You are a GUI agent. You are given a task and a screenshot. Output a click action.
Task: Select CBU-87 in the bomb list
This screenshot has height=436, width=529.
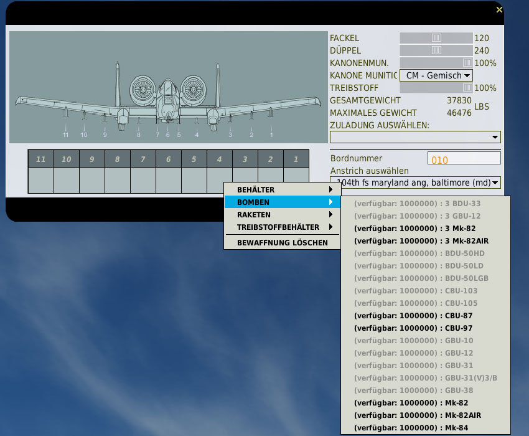click(x=413, y=315)
